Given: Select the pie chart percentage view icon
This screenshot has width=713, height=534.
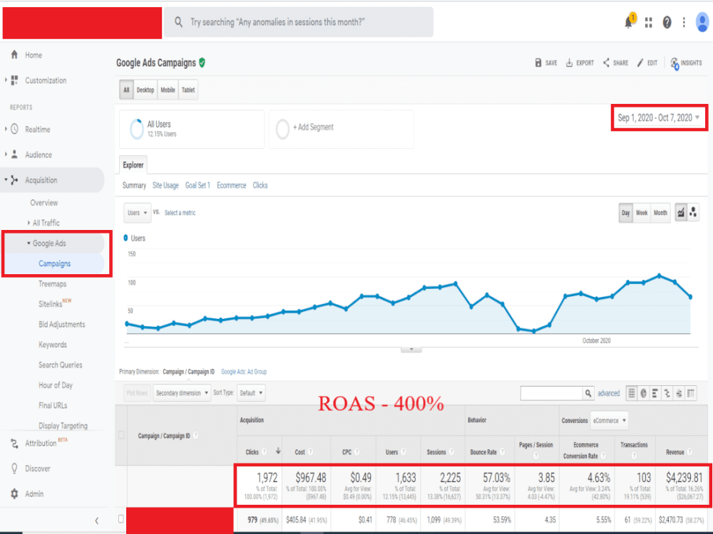Looking at the screenshot, I should 643,393.
